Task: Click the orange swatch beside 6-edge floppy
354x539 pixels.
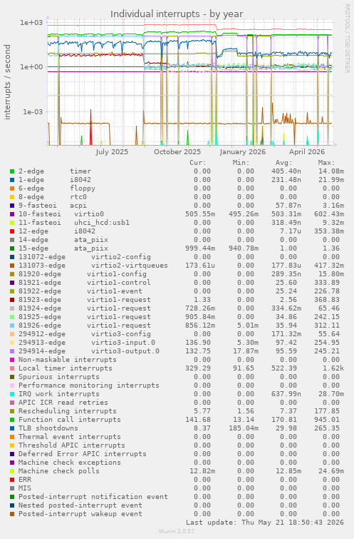Action: (12, 188)
